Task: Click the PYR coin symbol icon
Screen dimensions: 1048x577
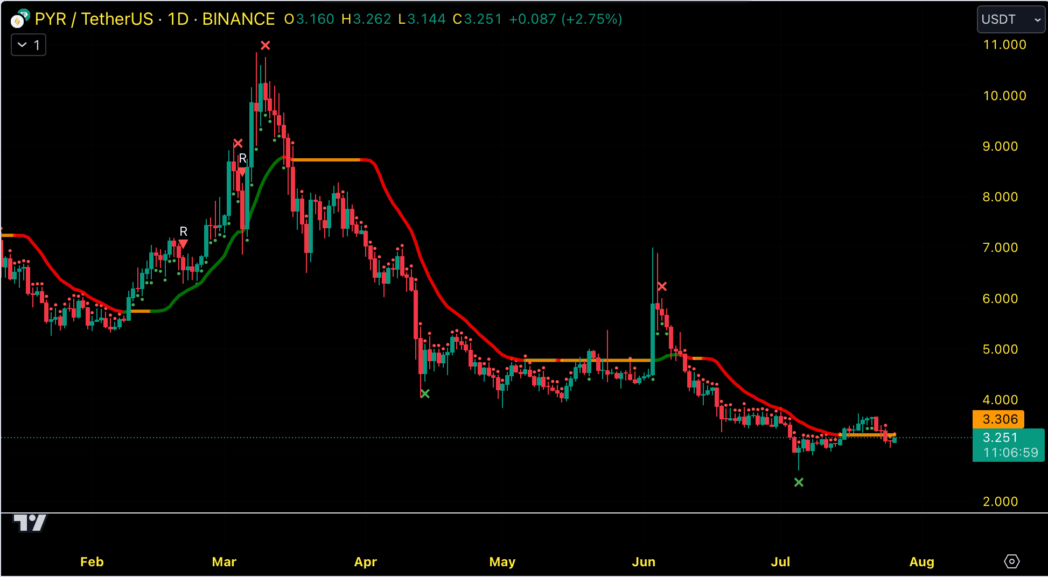Action: pos(20,19)
